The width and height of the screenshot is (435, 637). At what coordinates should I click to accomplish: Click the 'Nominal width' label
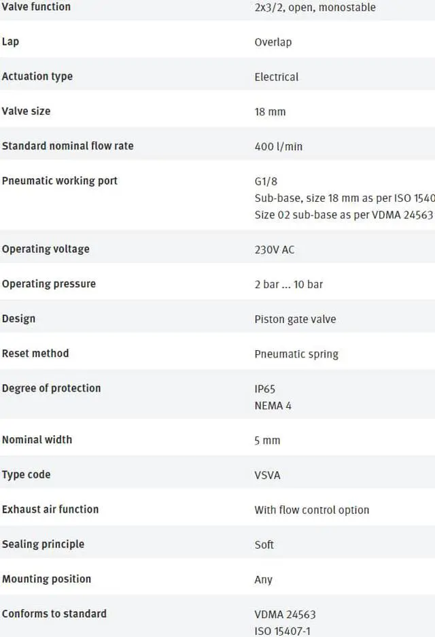[37, 440]
